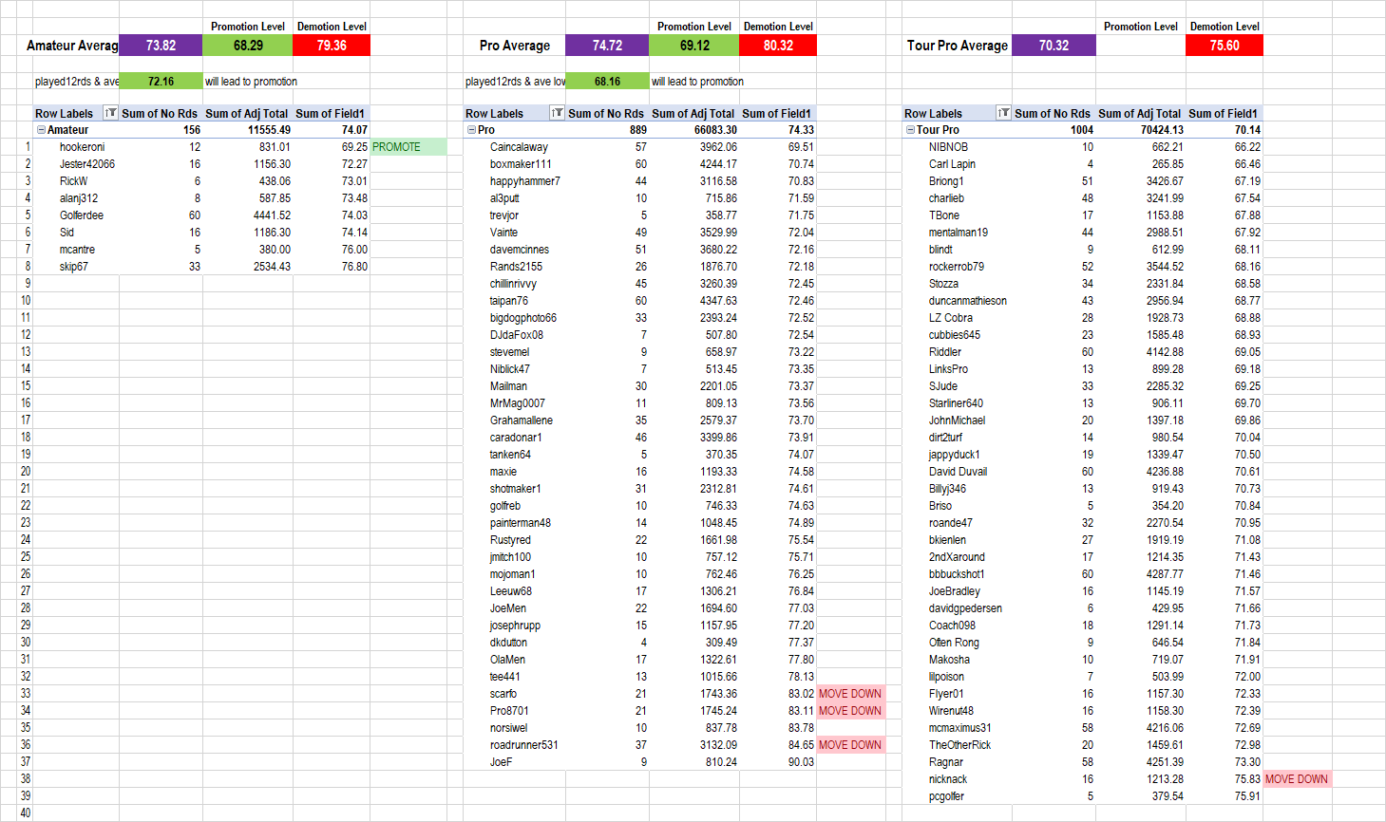The width and height of the screenshot is (1386, 822).
Task: Open the Row Labels filter for Tour Pro table
Action: [x=1003, y=113]
